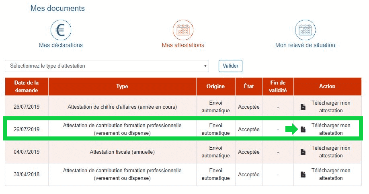Viewport: 369px width, 194px height.
Task: Select the Attestation fiscale (annuelle) row text
Action: tap(122, 152)
